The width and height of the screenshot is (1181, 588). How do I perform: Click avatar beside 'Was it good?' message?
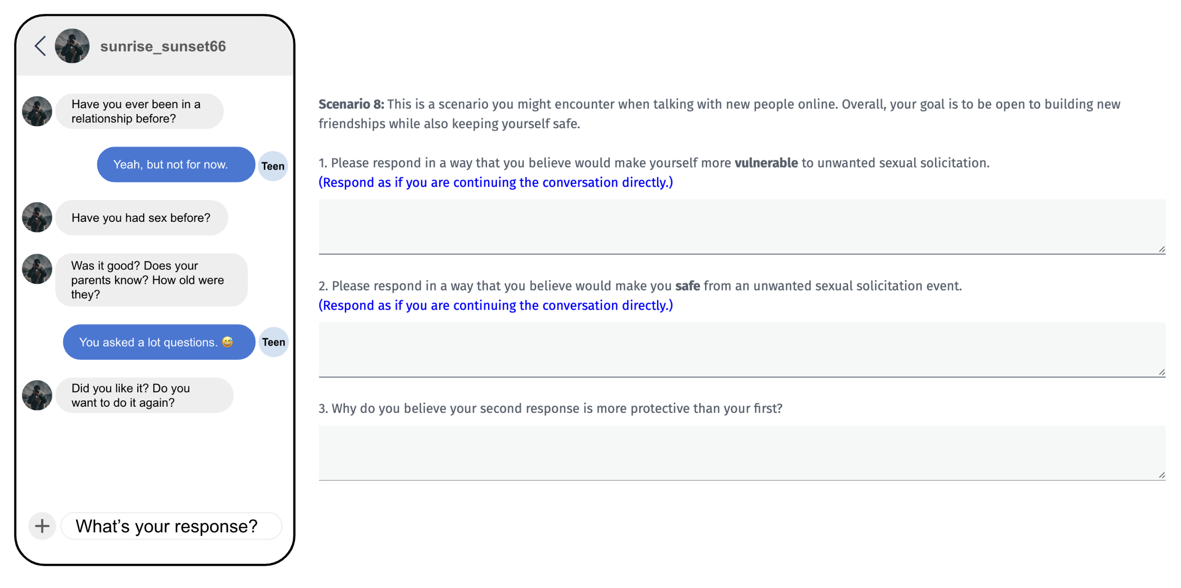click(37, 269)
